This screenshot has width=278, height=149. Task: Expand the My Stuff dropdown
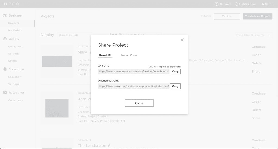(x=267, y=4)
